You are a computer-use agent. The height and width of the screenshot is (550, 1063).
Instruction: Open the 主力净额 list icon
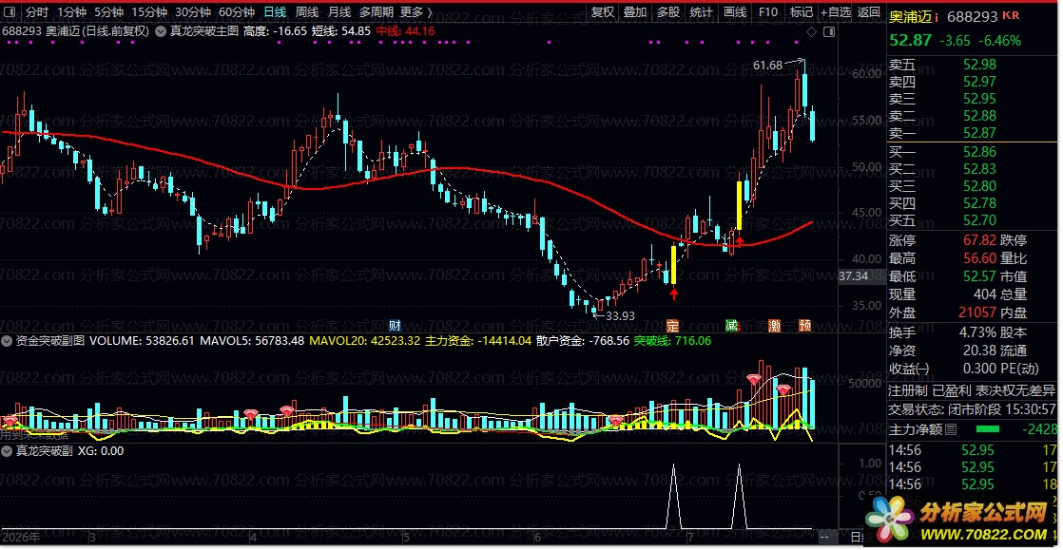click(951, 429)
